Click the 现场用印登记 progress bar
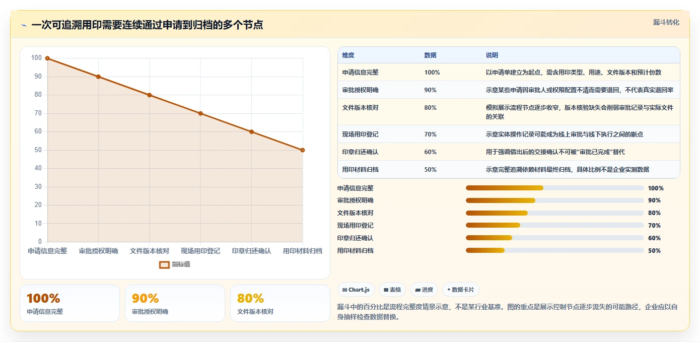The width and height of the screenshot is (700, 342). tap(554, 225)
